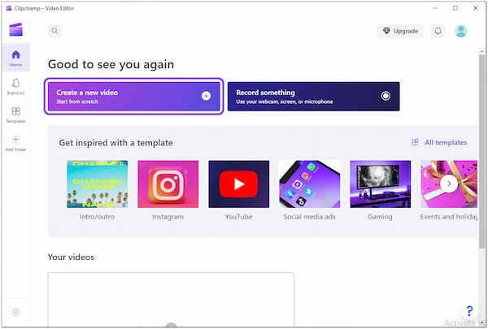This screenshot has width=488, height=329.
Task: Open Templates from the sidebar
Action: (15, 115)
